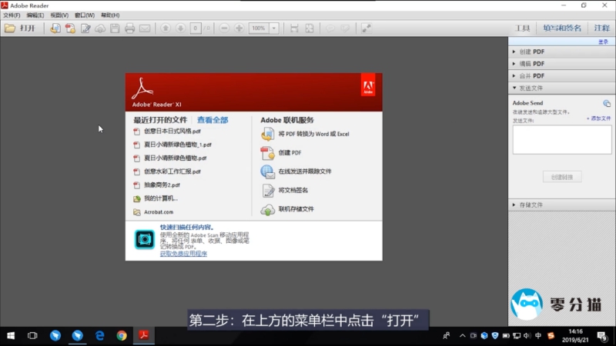This screenshot has height=346, width=616.
Task: Expand the 存储文件 panel section
Action: tap(532, 205)
